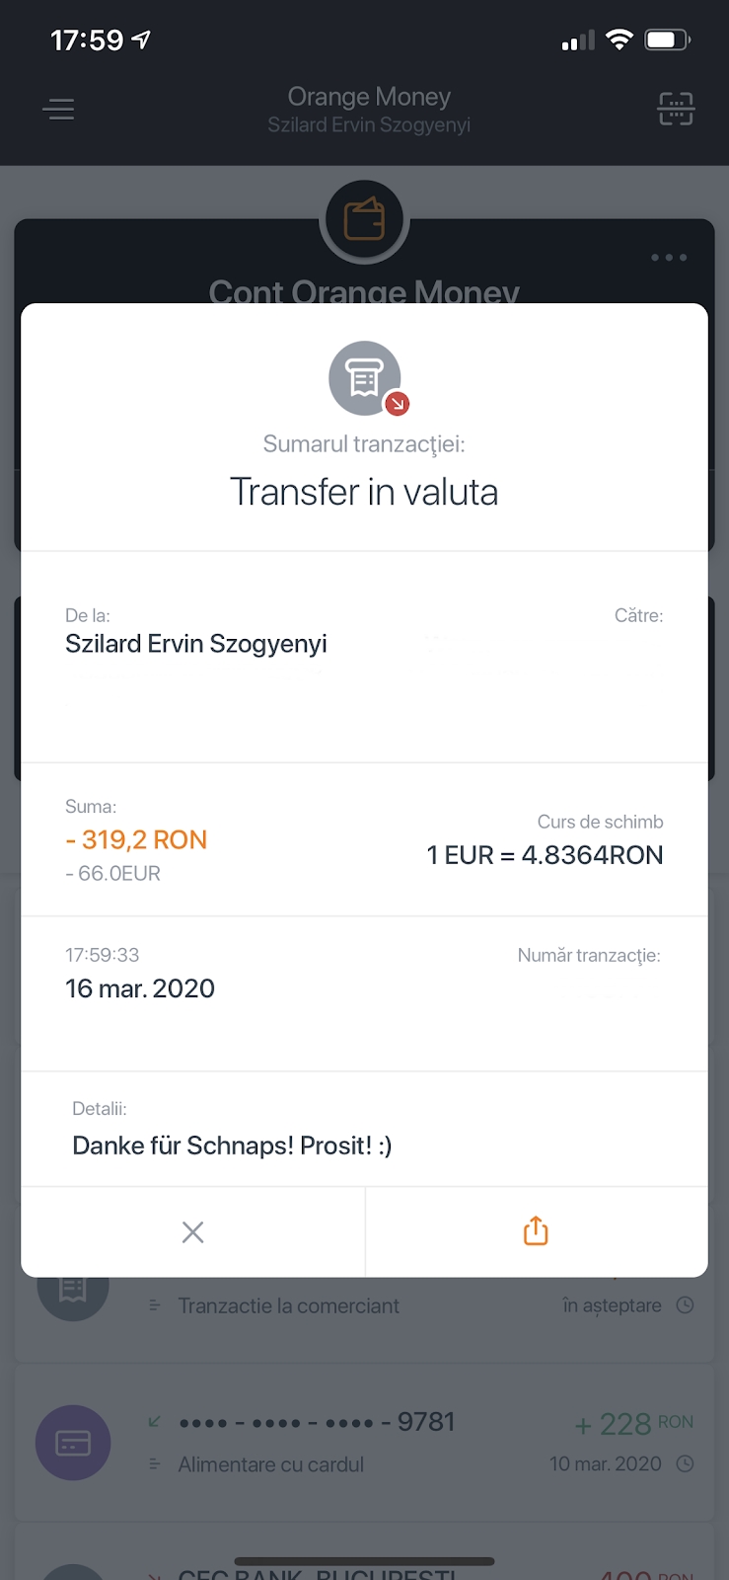Tap the transfer receipt icon
Viewport: 729px width, 1580px height.
pyautogui.click(x=365, y=377)
